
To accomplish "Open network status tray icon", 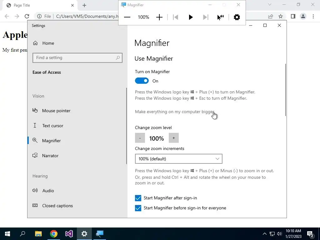I will point(272,234).
